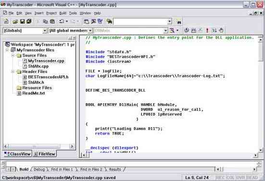Click the LogFileName declaration code line
Image resolution: width=265 pixels, height=181 pixels.
(x=155, y=76)
